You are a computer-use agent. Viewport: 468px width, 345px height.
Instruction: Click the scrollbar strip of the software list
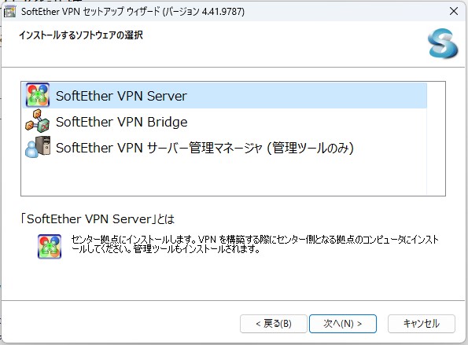pos(436,138)
